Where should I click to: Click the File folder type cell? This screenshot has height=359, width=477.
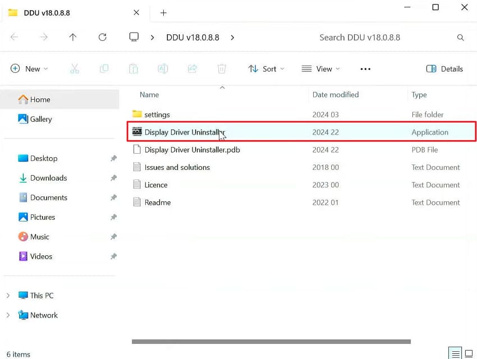click(428, 114)
